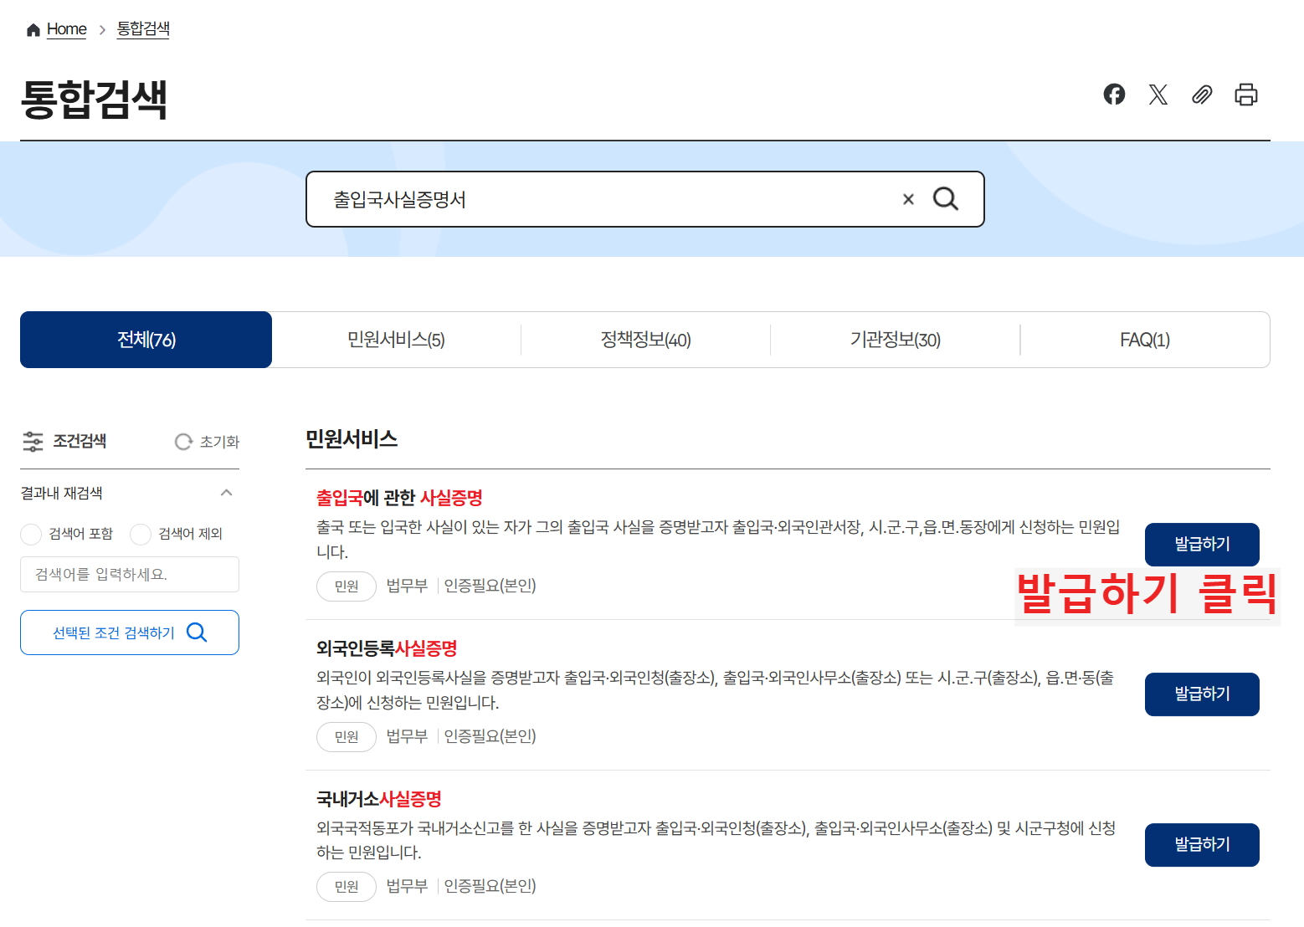Click 발급하기 for 외국인등록사실증명
Image resolution: width=1304 pixels, height=927 pixels.
click(1202, 694)
